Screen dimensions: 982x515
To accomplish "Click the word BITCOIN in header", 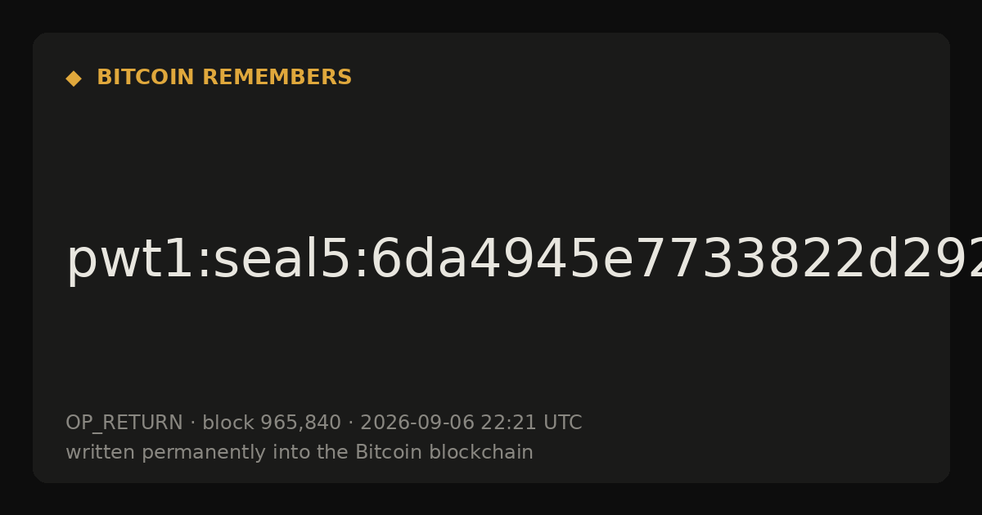I will (x=146, y=78).
